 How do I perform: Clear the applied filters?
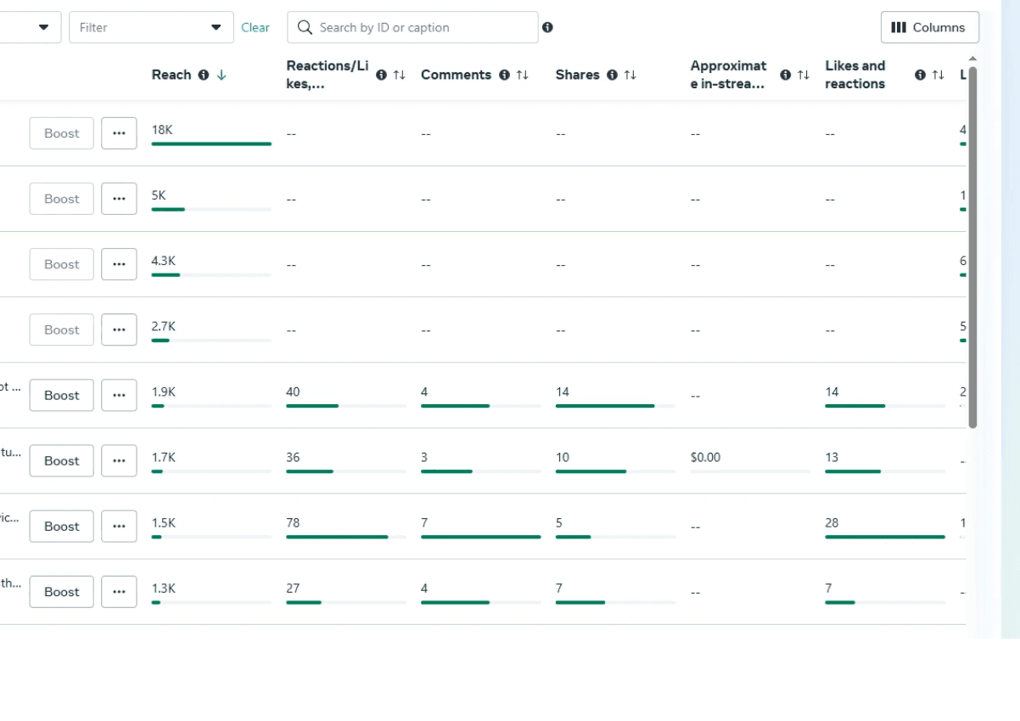point(255,27)
